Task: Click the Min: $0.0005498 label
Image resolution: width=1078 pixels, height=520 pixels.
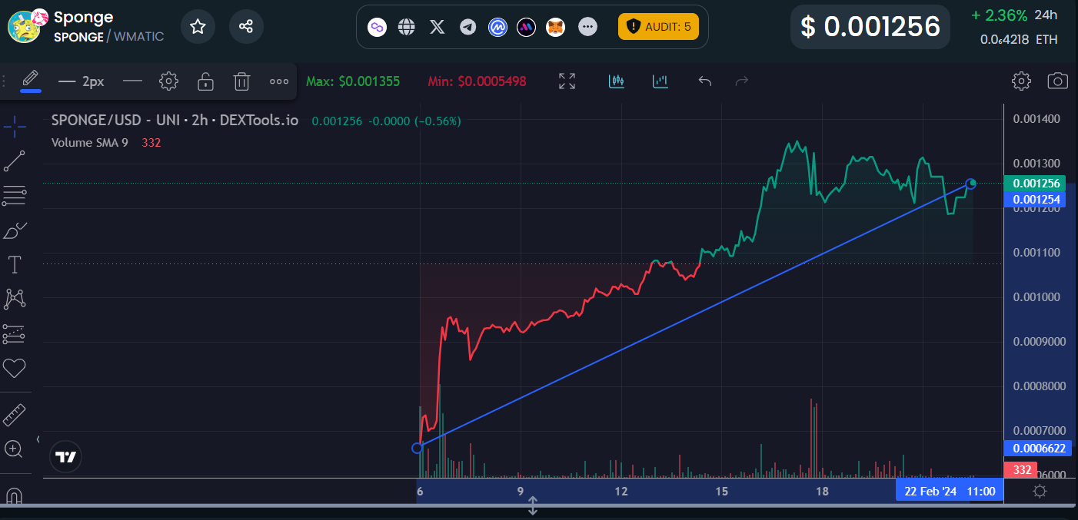Action: coord(477,81)
